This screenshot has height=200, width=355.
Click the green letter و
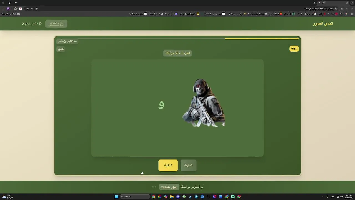click(x=161, y=105)
